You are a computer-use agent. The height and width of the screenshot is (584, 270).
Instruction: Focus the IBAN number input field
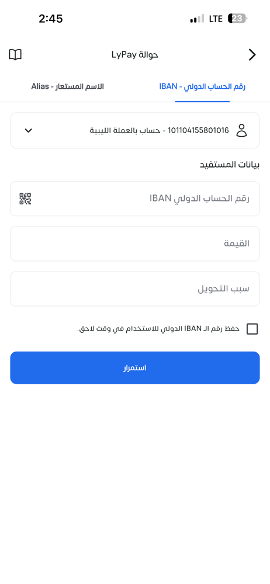pos(135,199)
